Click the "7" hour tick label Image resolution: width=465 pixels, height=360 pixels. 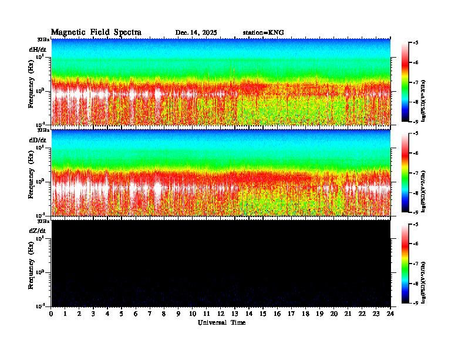pos(150,314)
